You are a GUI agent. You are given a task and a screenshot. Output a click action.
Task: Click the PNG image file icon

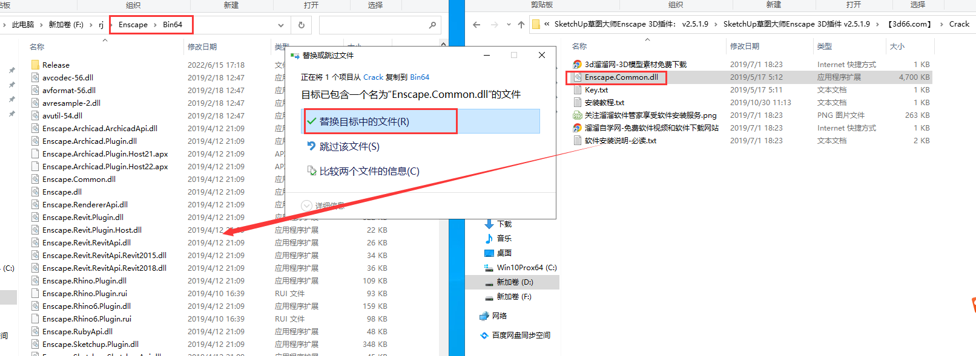578,115
